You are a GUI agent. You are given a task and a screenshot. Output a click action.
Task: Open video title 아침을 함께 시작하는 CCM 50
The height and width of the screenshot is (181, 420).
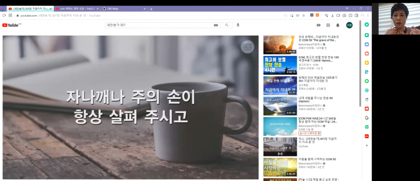tap(317, 159)
